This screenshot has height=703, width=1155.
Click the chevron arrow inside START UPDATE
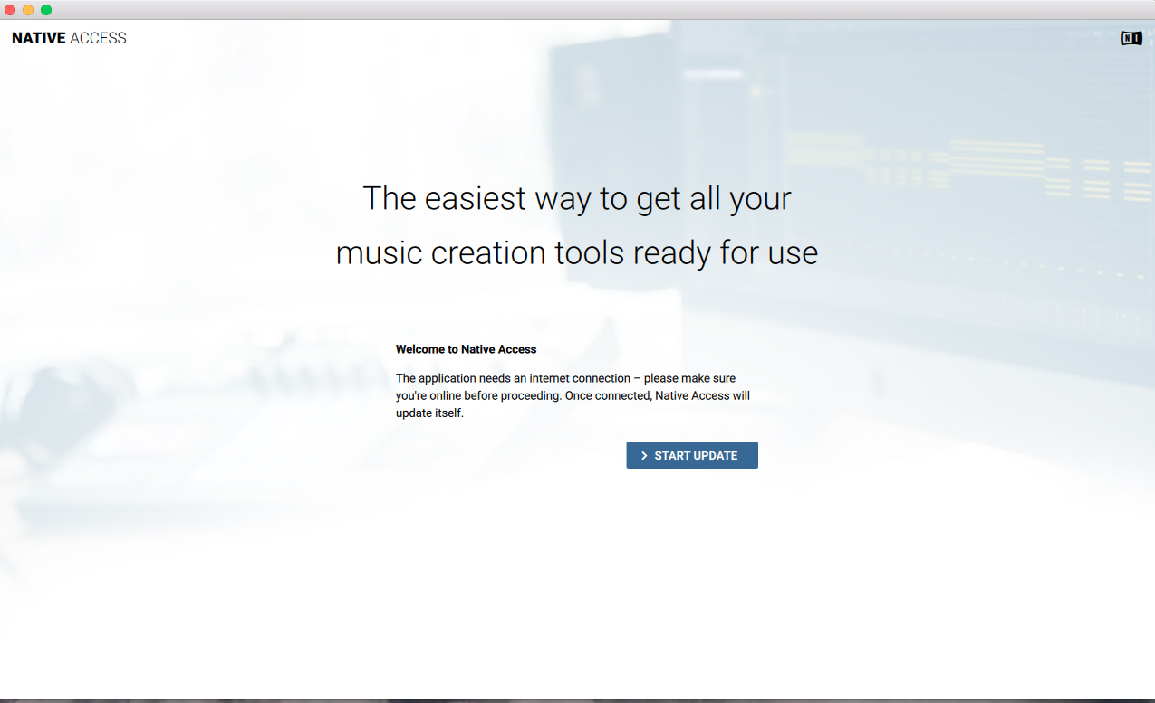[644, 456]
